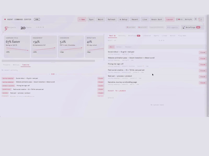Switch to the Plug Demo tab
Image resolution: width=209 pixels, height=156 pixels.
tap(182, 36)
